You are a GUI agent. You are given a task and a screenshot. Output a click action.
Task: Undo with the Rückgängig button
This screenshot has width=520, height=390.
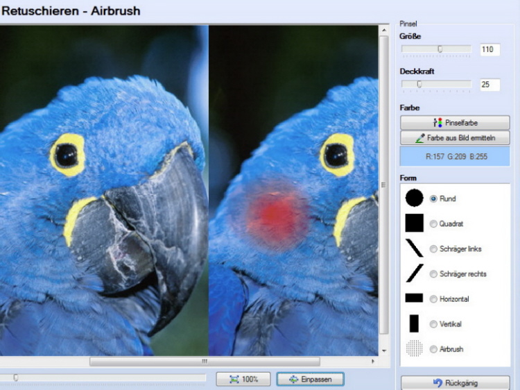(x=455, y=383)
